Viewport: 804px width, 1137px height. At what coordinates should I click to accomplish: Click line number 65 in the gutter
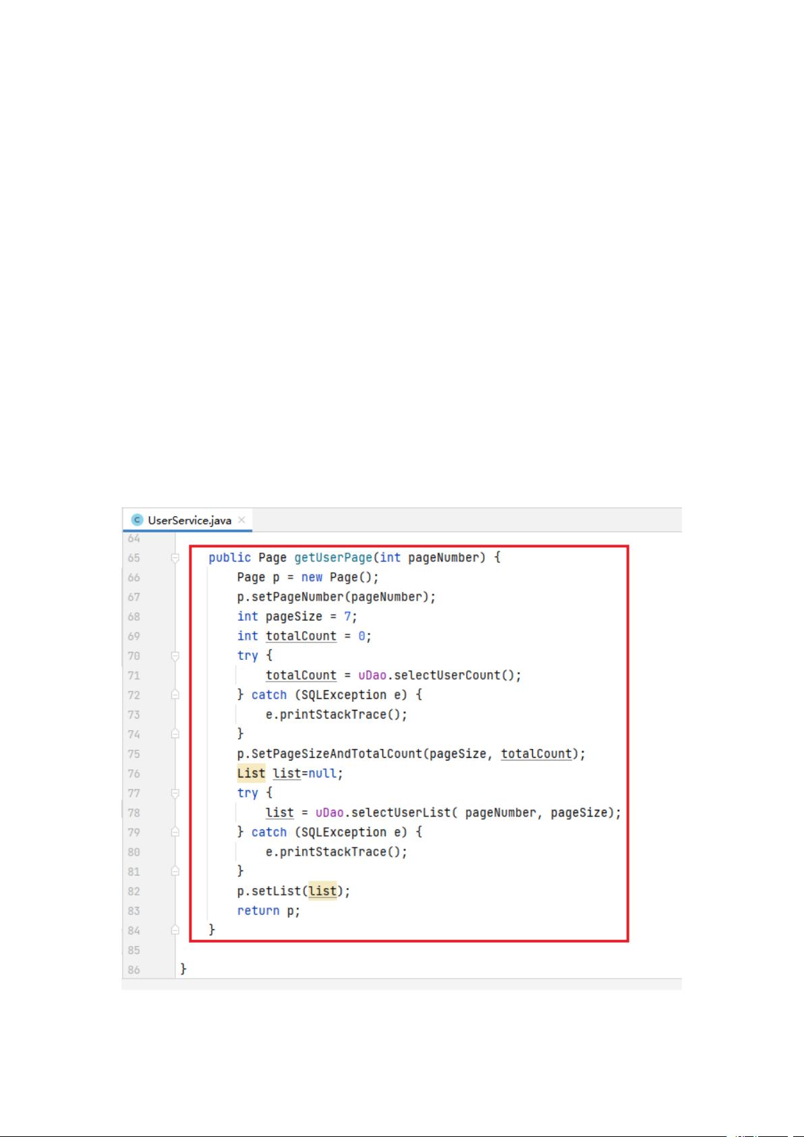coord(134,558)
